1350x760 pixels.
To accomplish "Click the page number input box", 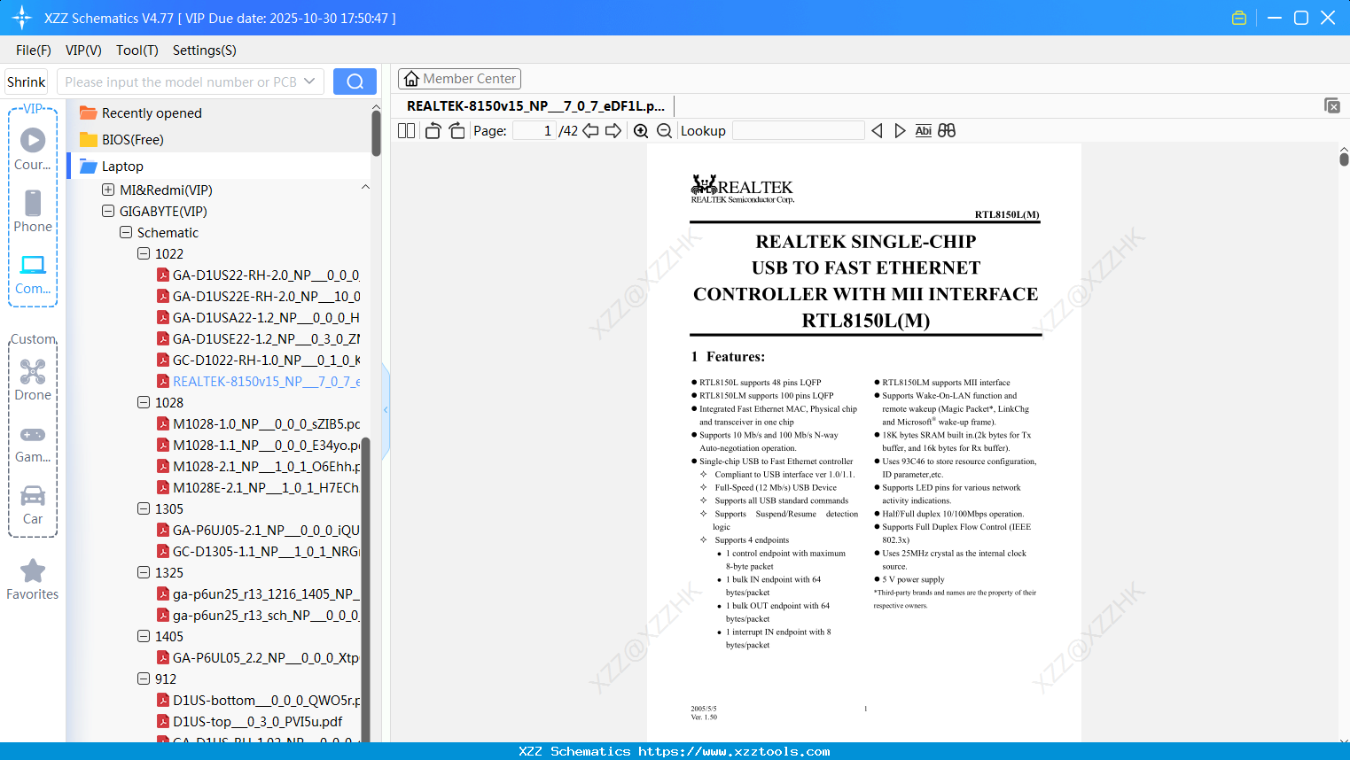I will pos(535,131).
